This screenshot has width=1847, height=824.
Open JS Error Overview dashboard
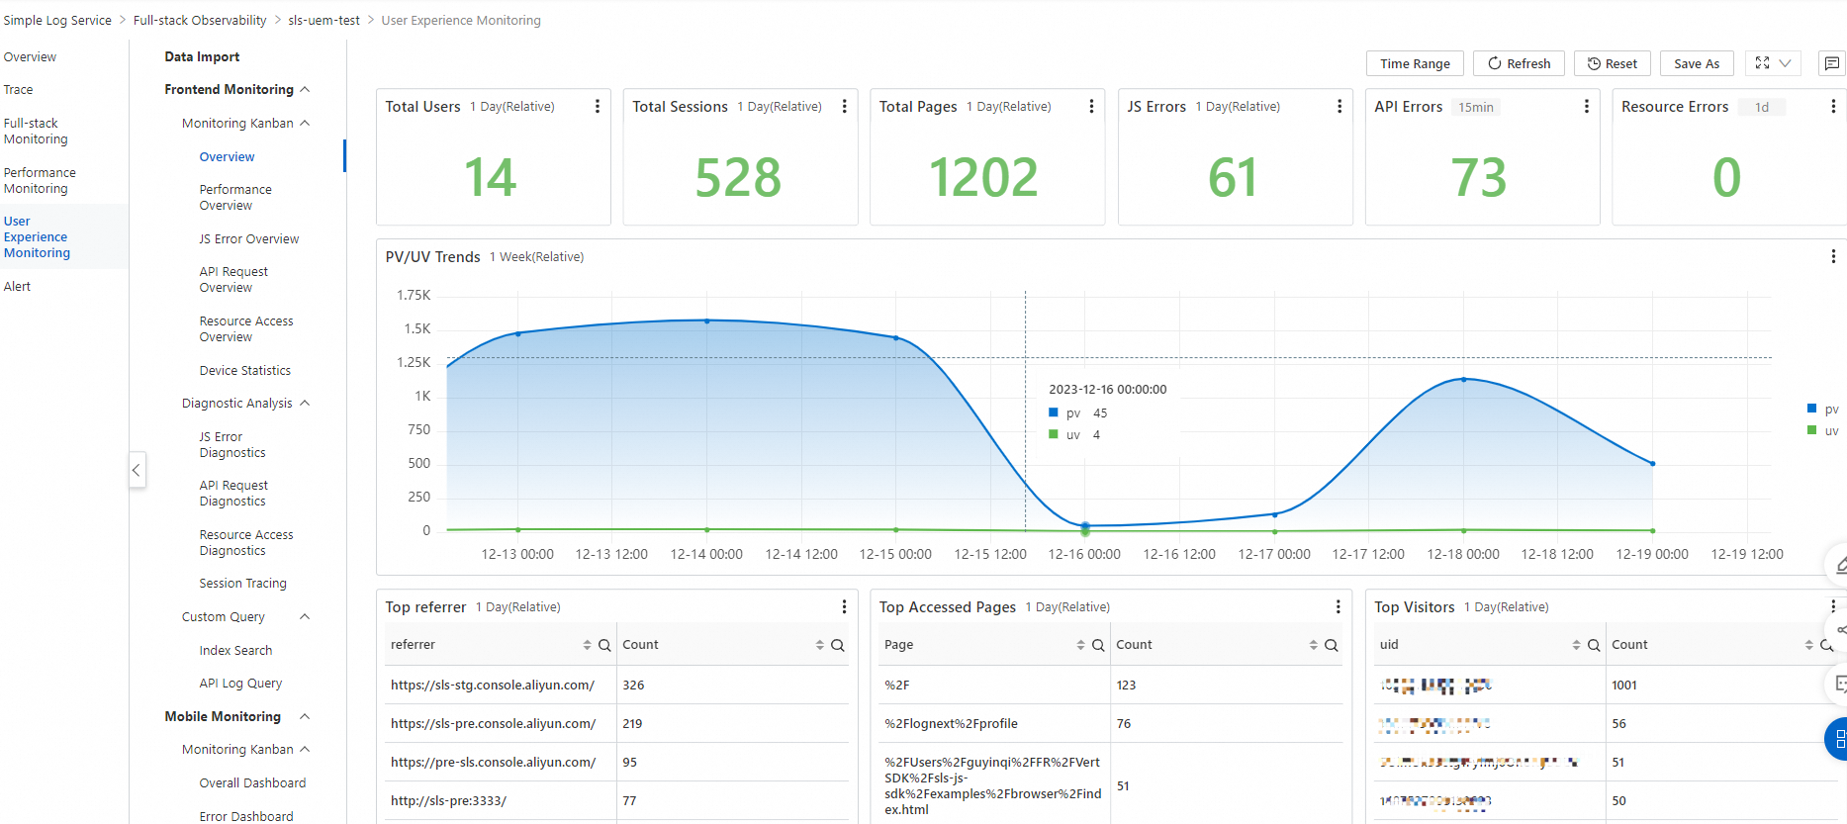(248, 238)
